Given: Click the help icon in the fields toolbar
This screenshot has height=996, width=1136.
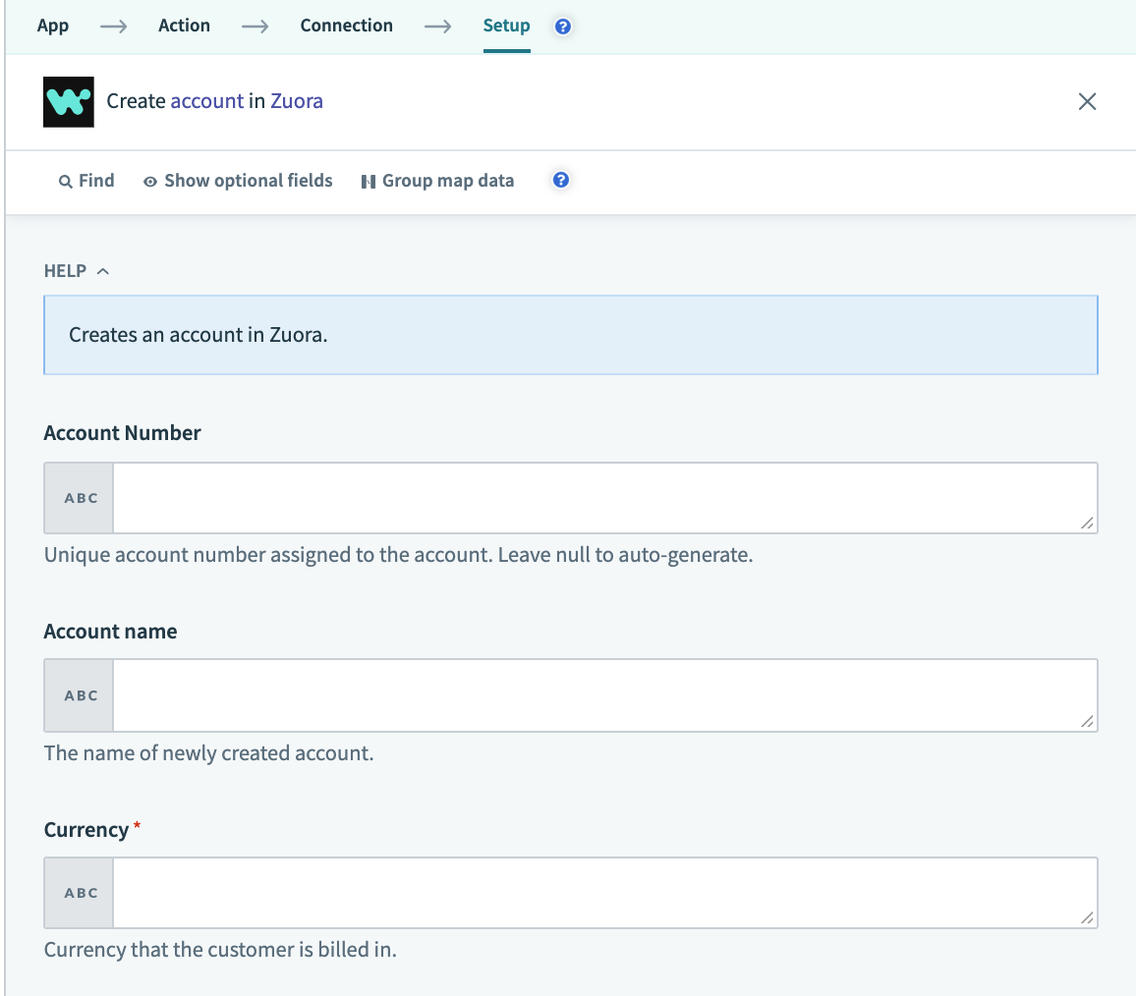Looking at the screenshot, I should pos(560,181).
